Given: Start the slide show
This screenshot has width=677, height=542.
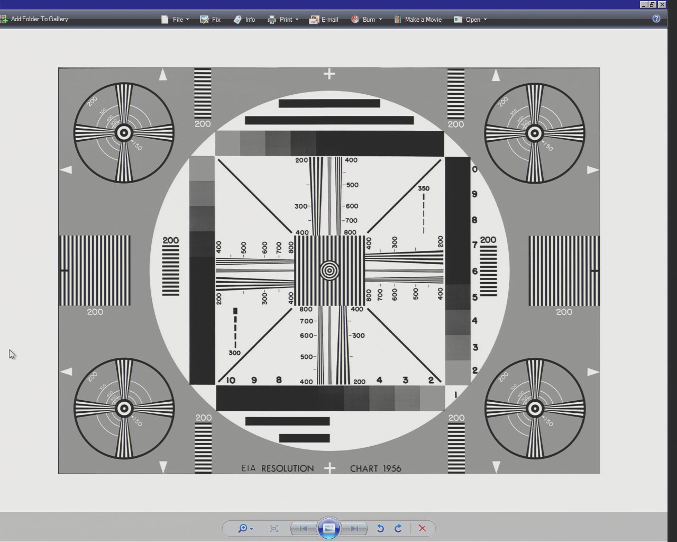Looking at the screenshot, I should coord(329,528).
